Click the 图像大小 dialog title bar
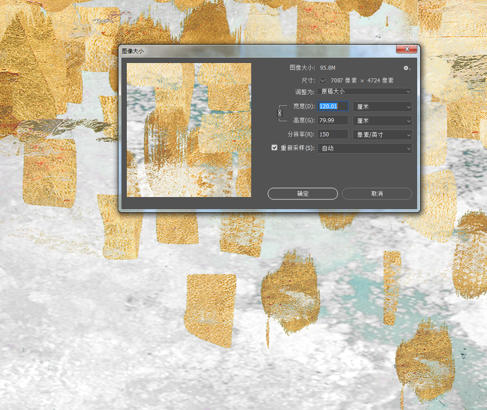The width and height of the screenshot is (487, 410). (x=258, y=51)
